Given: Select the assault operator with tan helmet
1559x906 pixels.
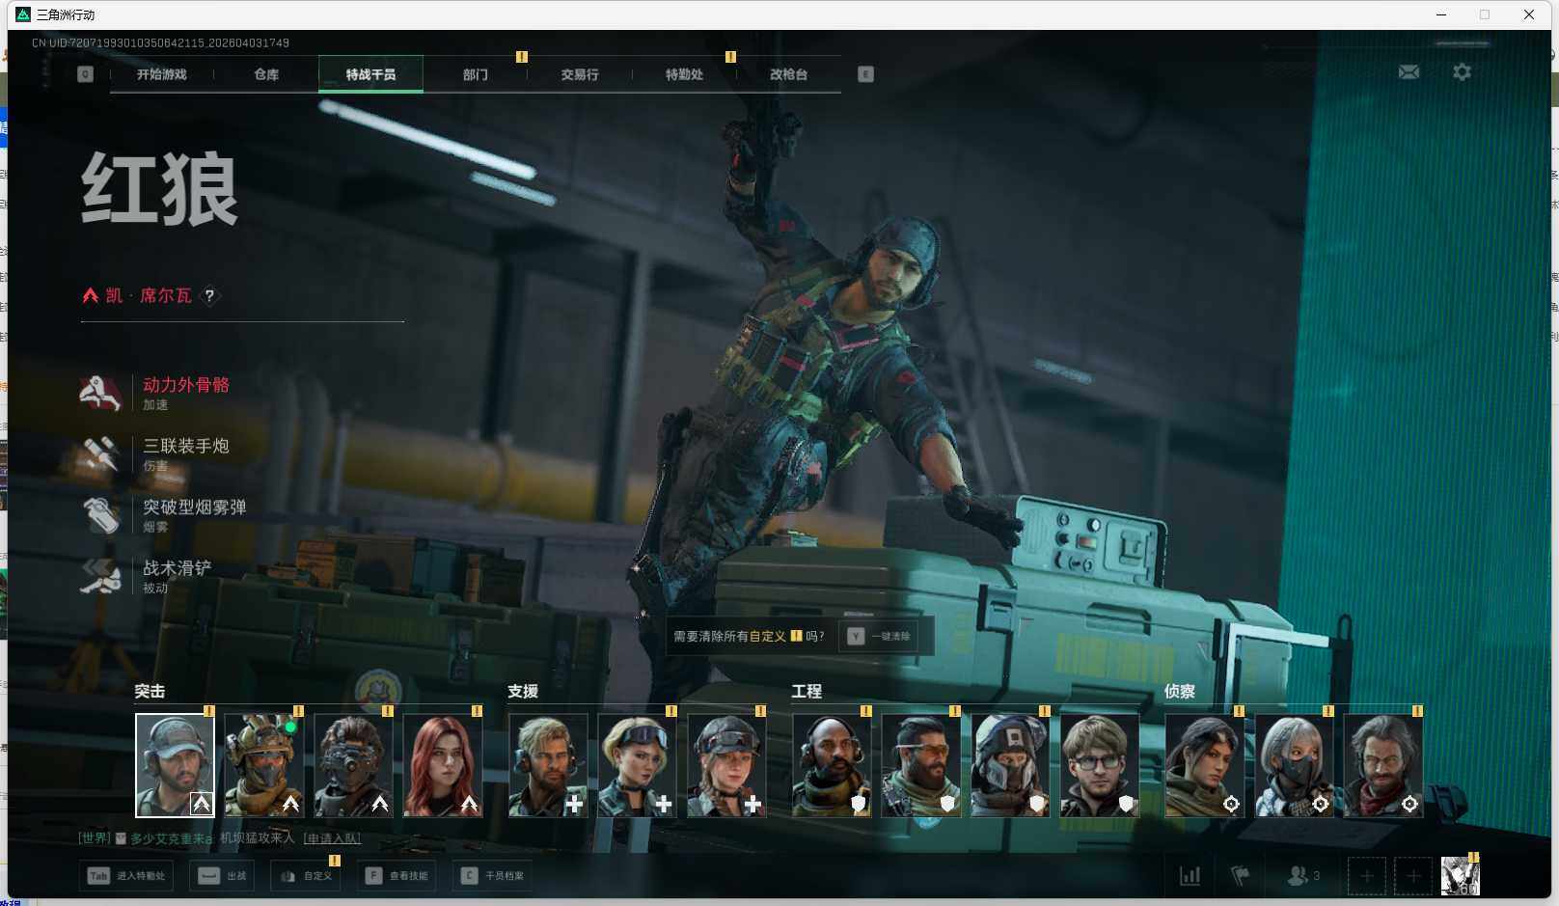Looking at the screenshot, I should 263,765.
